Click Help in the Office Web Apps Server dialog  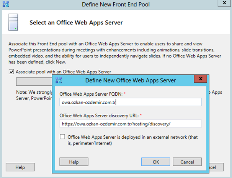click(74, 162)
